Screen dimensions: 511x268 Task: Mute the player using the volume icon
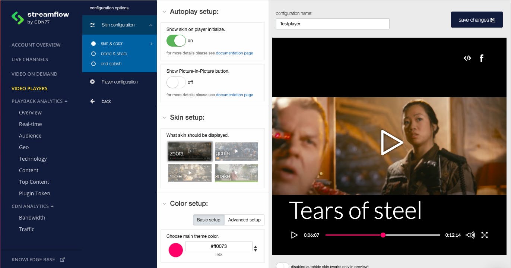tap(470, 235)
